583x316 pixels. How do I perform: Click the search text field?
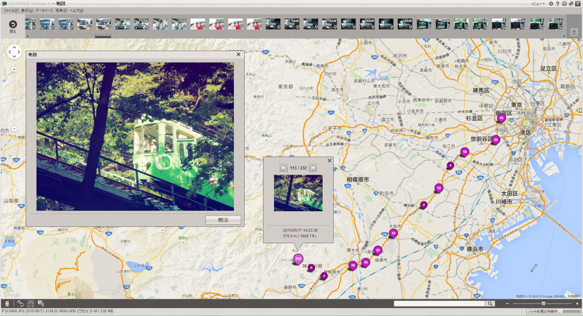coord(439,304)
